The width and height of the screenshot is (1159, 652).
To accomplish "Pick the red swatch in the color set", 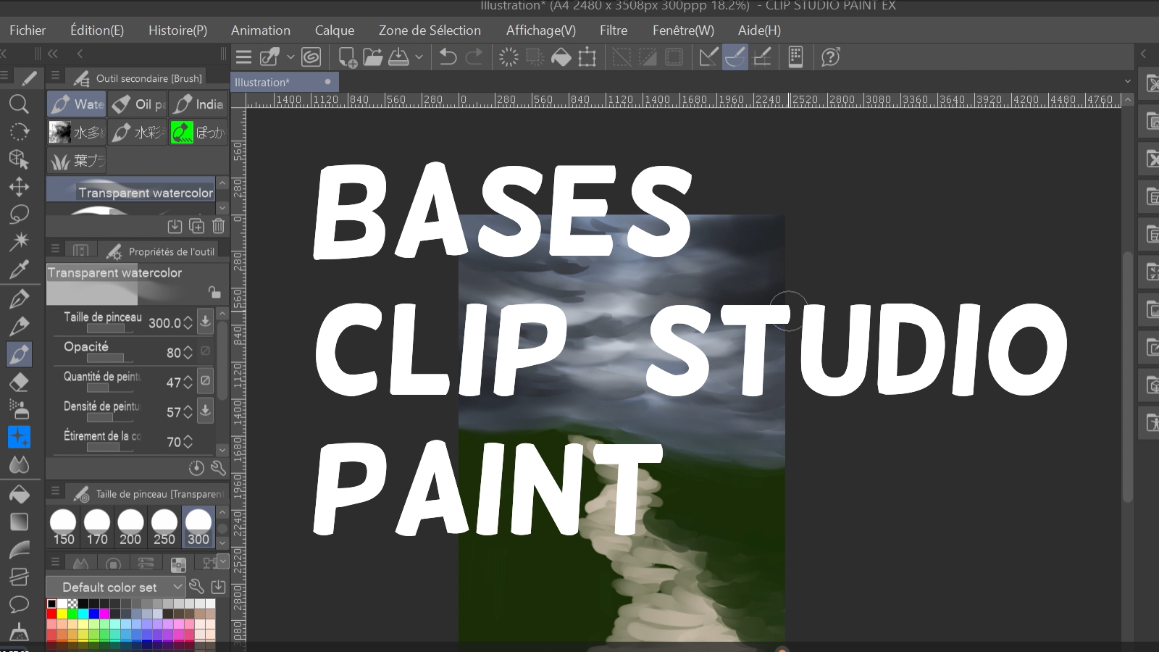I will [x=52, y=614].
